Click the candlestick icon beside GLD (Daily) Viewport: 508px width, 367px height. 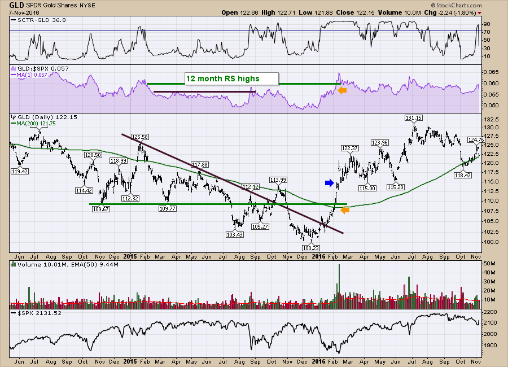tap(14, 117)
